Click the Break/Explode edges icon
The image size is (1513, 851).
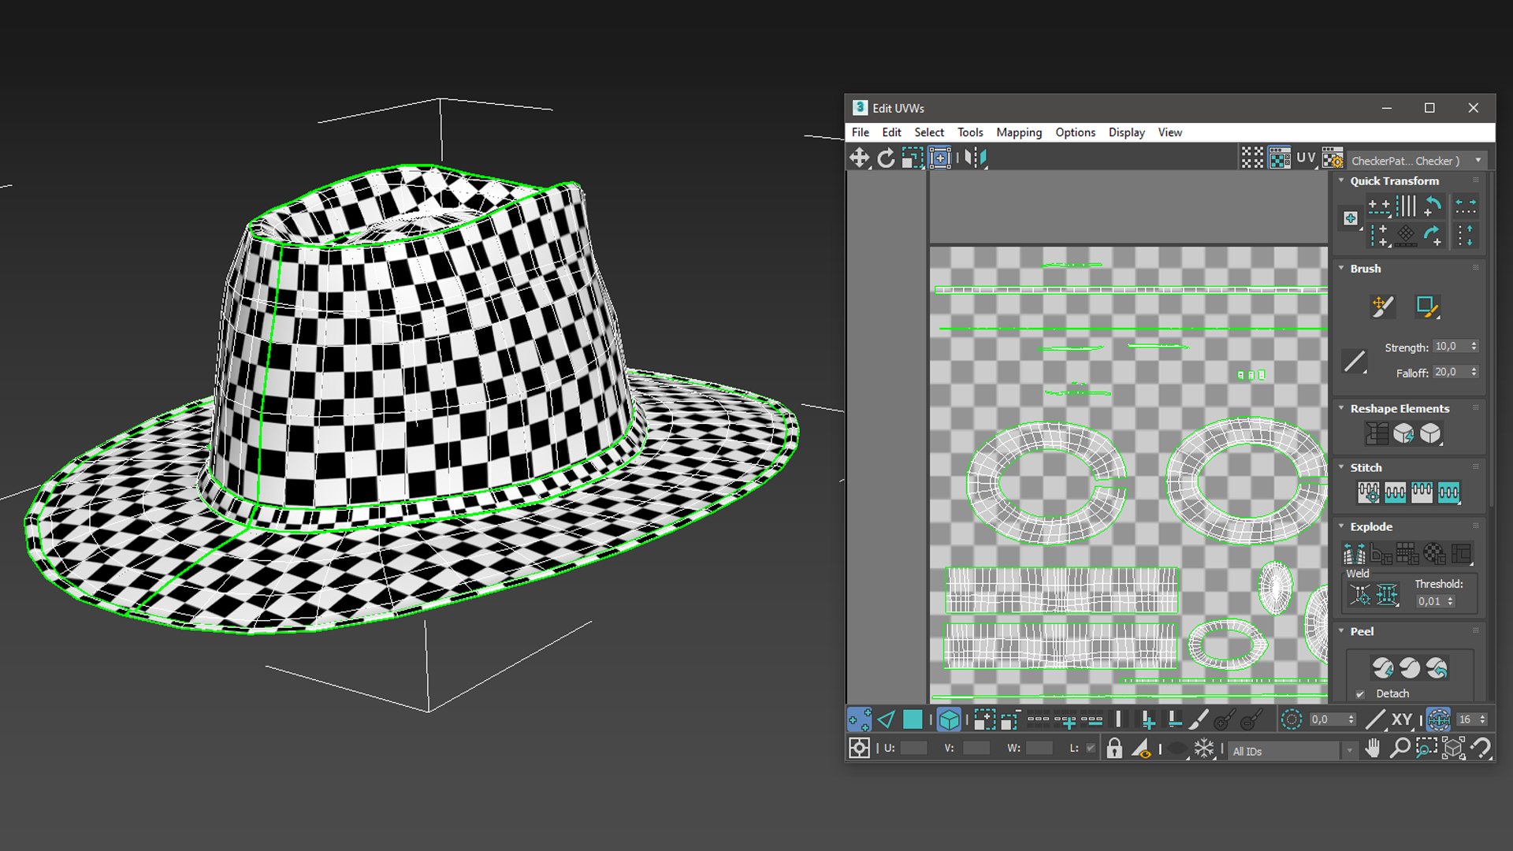coord(1354,554)
